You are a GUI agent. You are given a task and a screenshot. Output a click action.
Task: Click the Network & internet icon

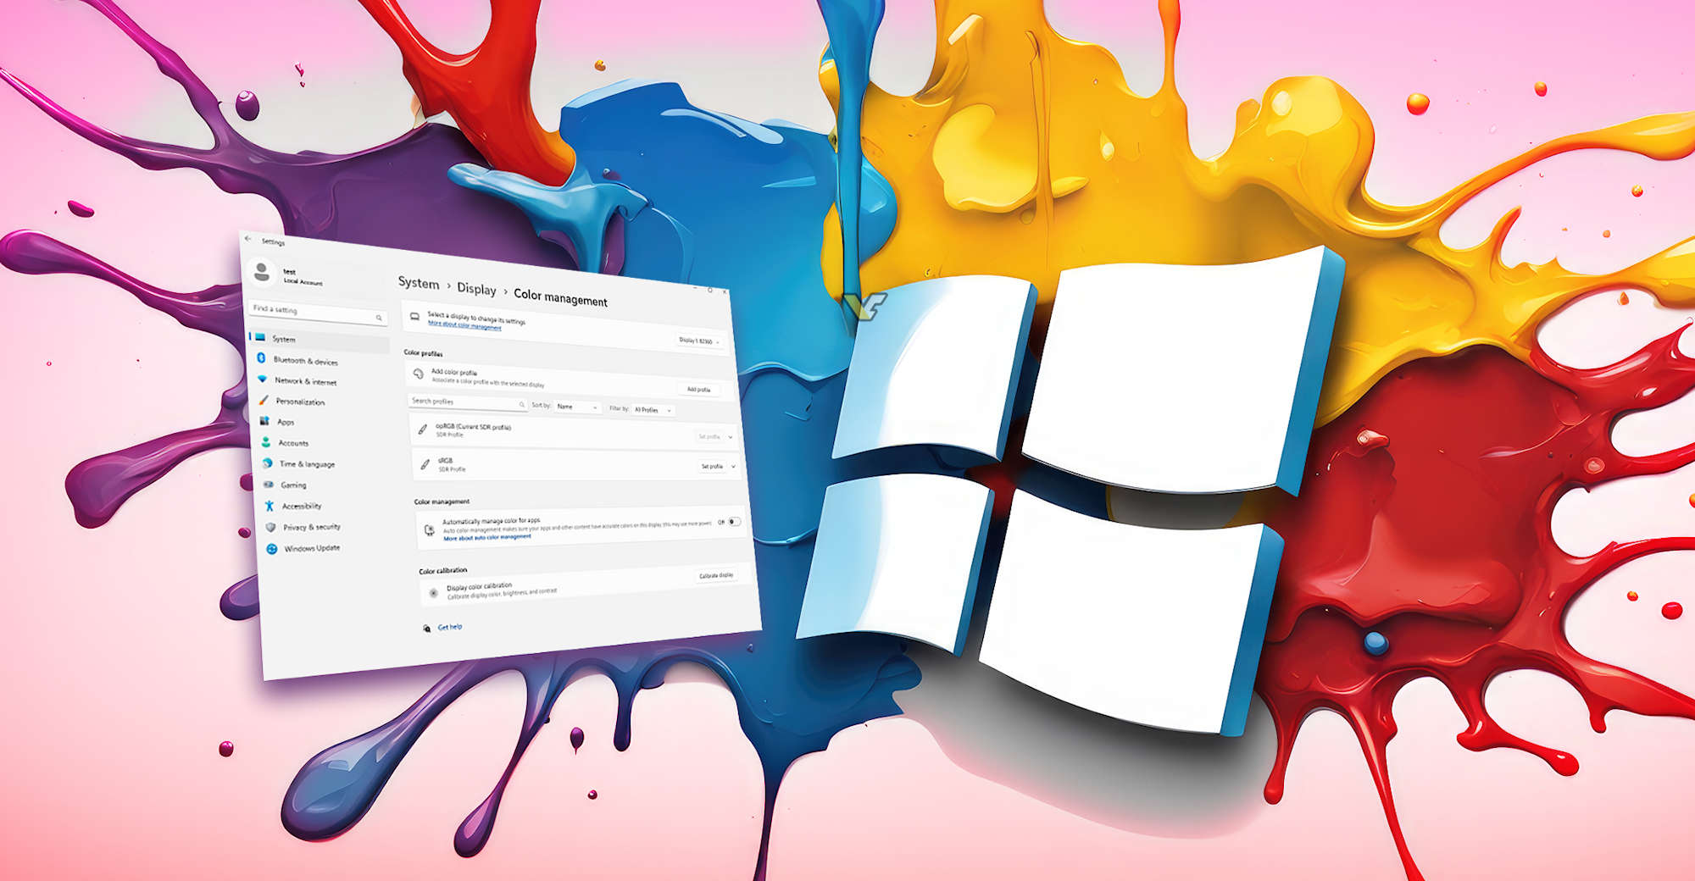(262, 380)
